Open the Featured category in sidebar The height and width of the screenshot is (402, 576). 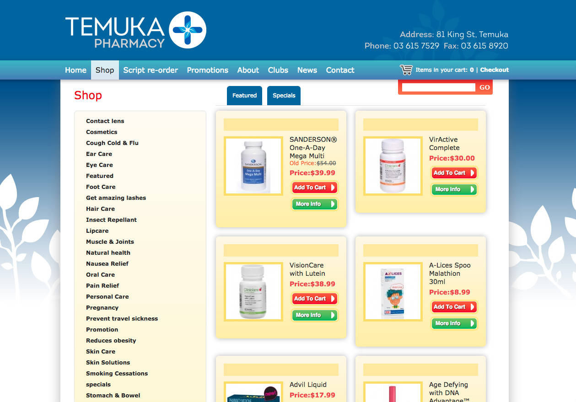coord(100,176)
